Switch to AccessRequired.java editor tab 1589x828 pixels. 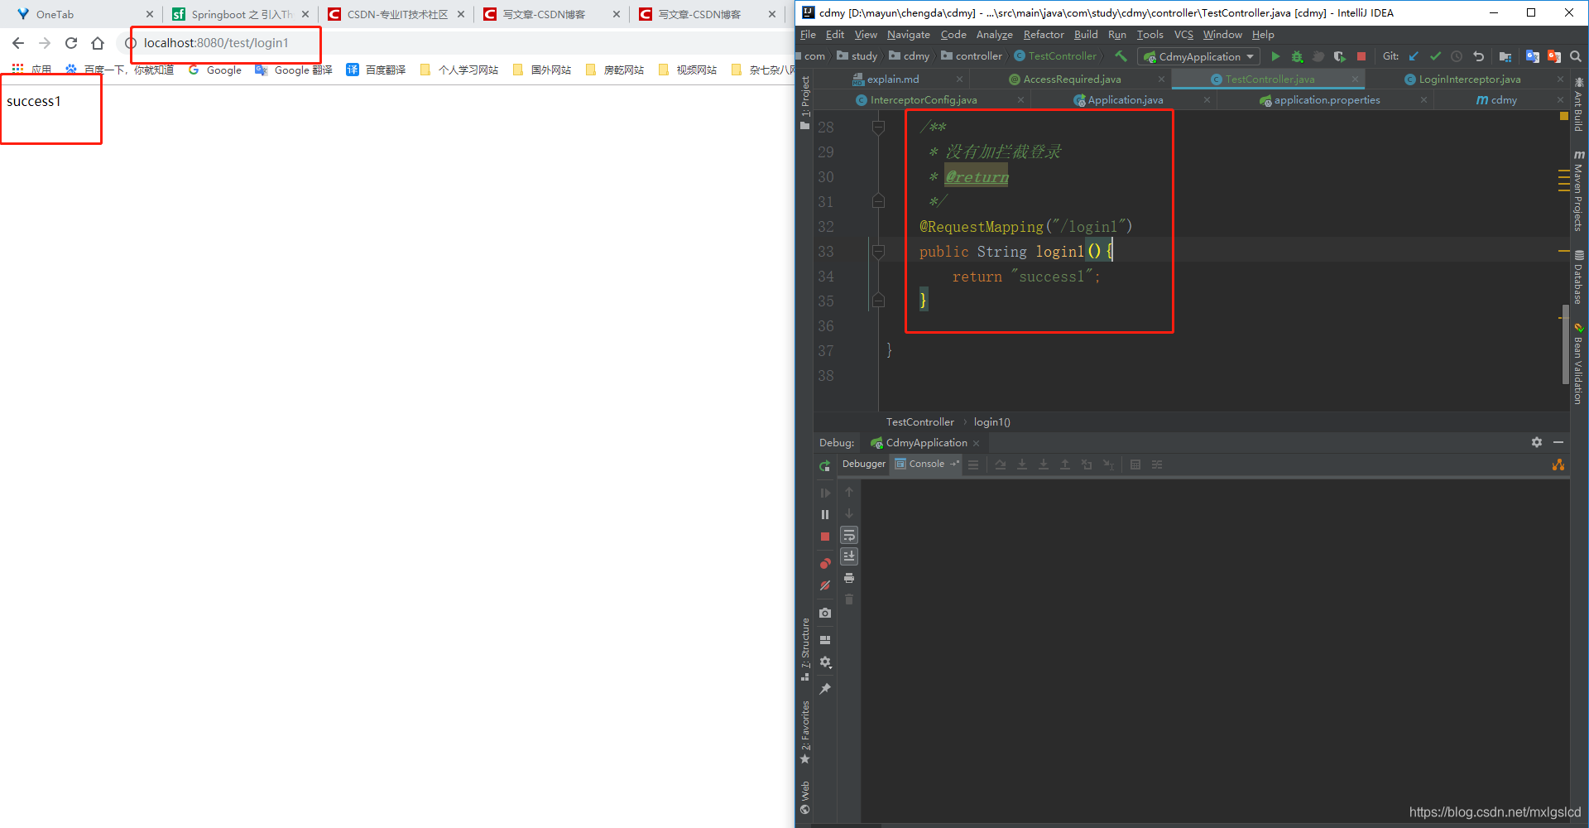(x=1072, y=79)
